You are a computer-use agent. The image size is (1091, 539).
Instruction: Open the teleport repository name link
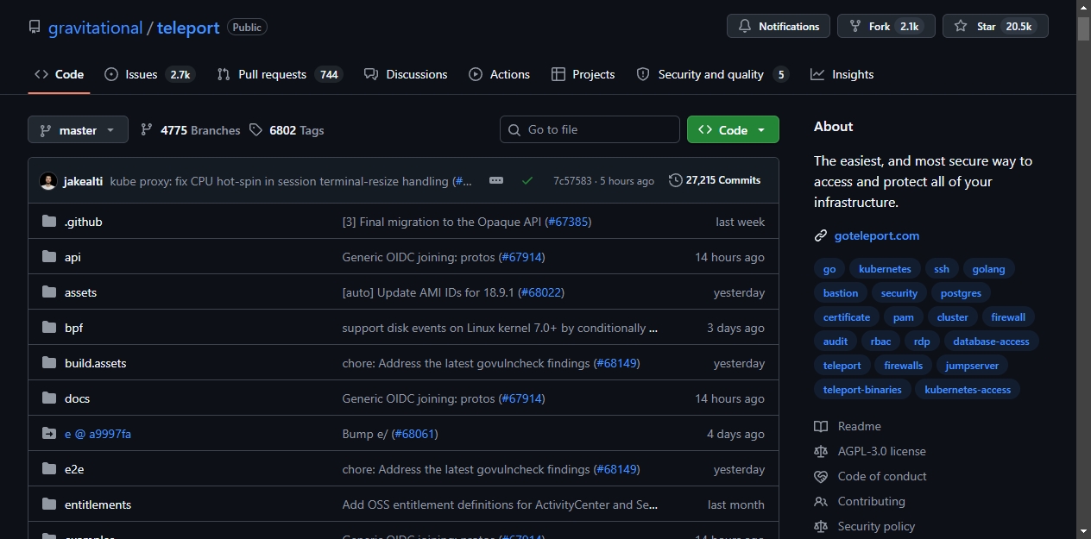pos(188,28)
